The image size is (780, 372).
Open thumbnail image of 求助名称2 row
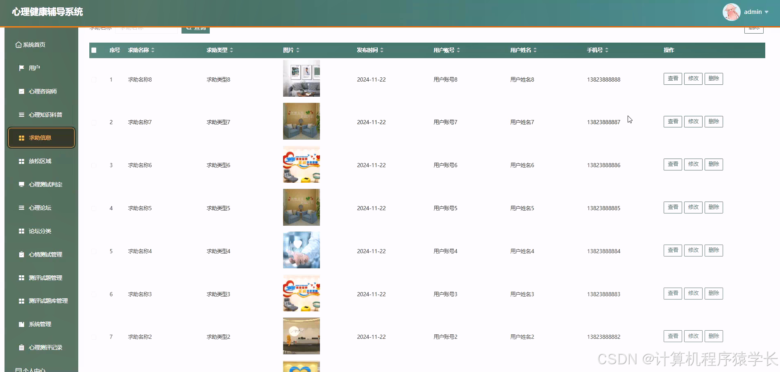click(302, 336)
